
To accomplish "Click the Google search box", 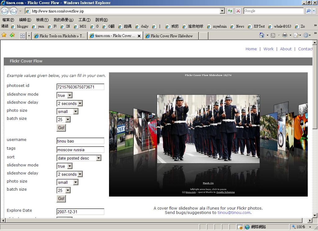I will click(x=274, y=11).
